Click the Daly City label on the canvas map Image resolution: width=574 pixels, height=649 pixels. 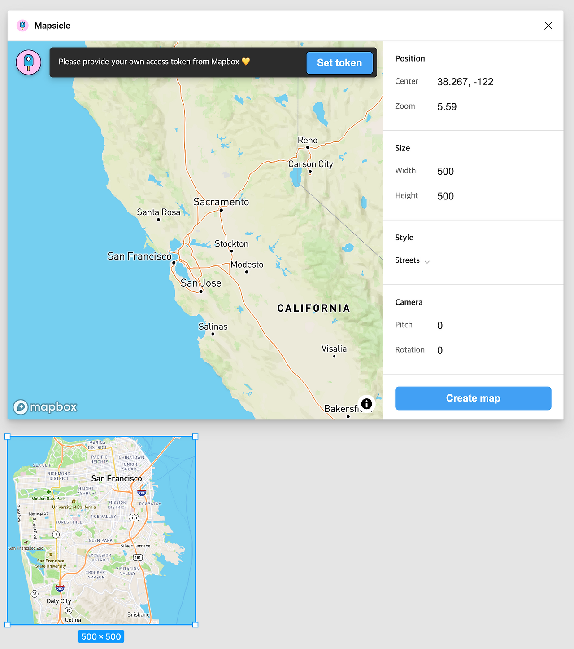(x=59, y=601)
